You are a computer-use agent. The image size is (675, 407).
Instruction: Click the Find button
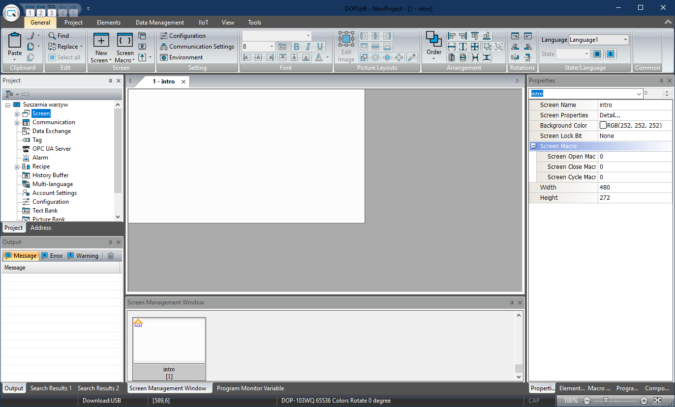click(x=59, y=36)
